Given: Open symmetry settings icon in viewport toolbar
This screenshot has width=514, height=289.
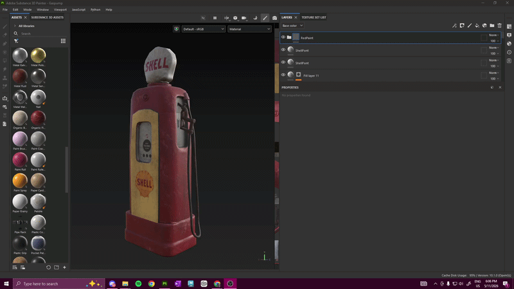Looking at the screenshot, I should (x=227, y=18).
